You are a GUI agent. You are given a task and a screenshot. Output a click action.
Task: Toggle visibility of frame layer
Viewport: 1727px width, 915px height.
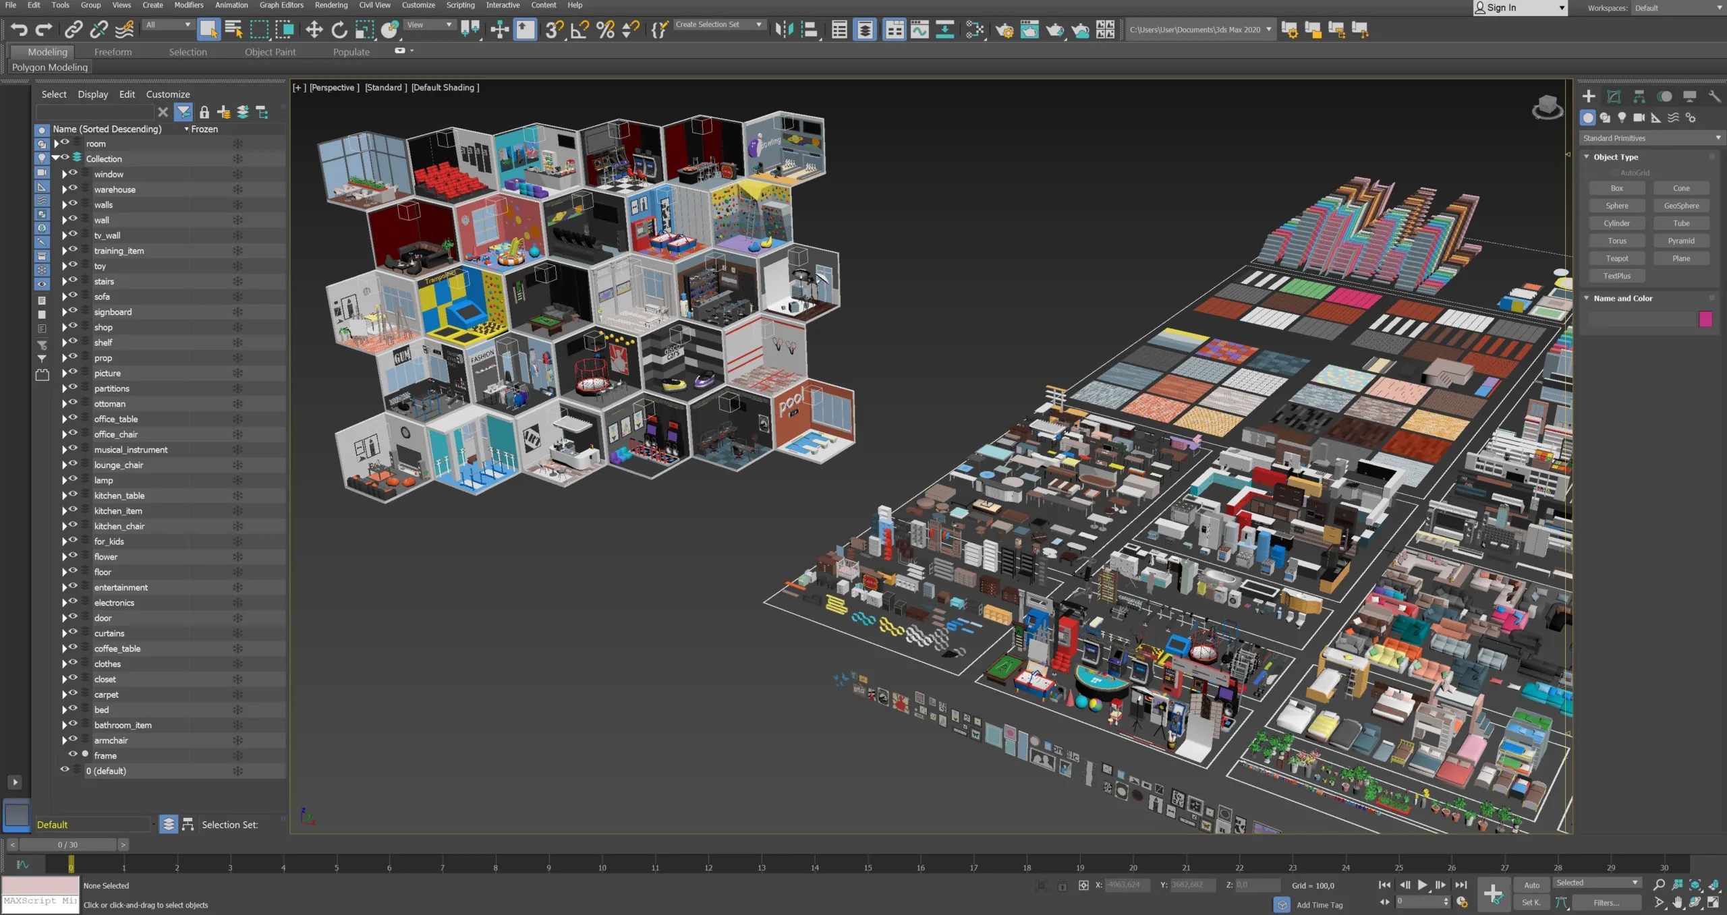click(73, 755)
